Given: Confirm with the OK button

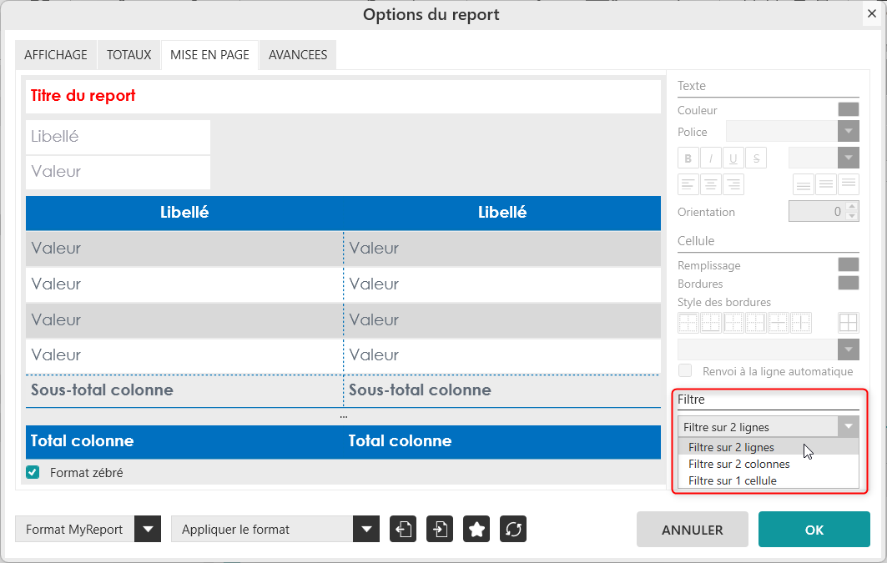Looking at the screenshot, I should 814,530.
